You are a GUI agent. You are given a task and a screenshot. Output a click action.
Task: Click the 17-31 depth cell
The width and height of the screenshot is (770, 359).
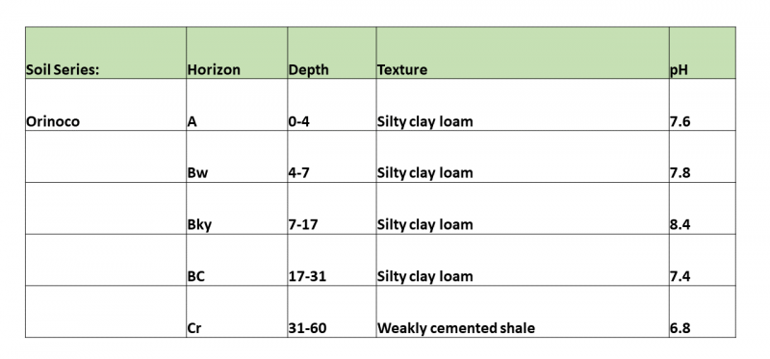coord(331,260)
